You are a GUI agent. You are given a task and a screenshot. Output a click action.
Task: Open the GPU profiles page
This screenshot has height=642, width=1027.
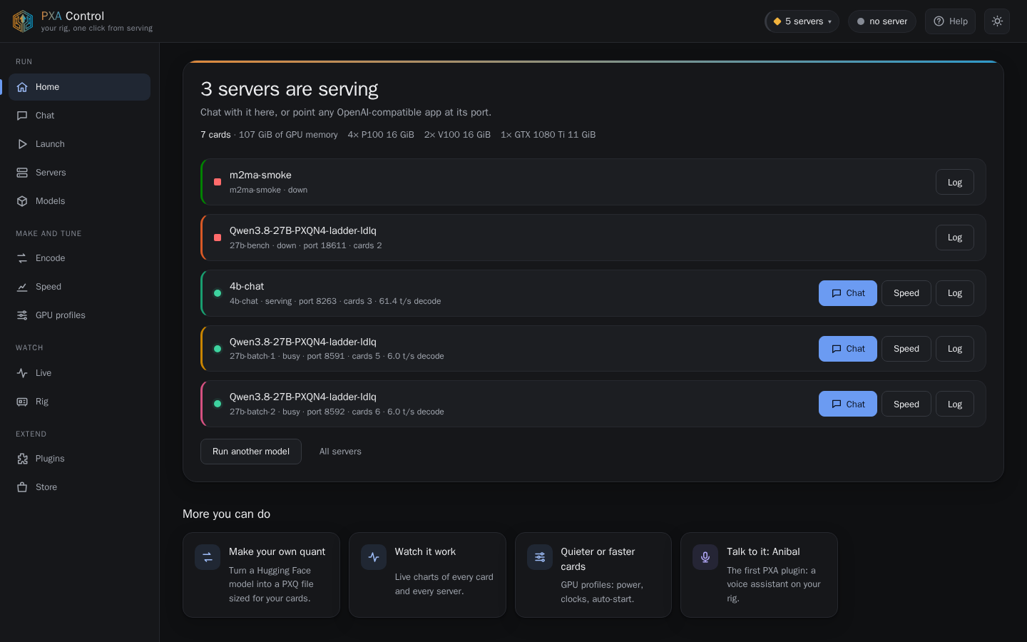[x=80, y=315]
